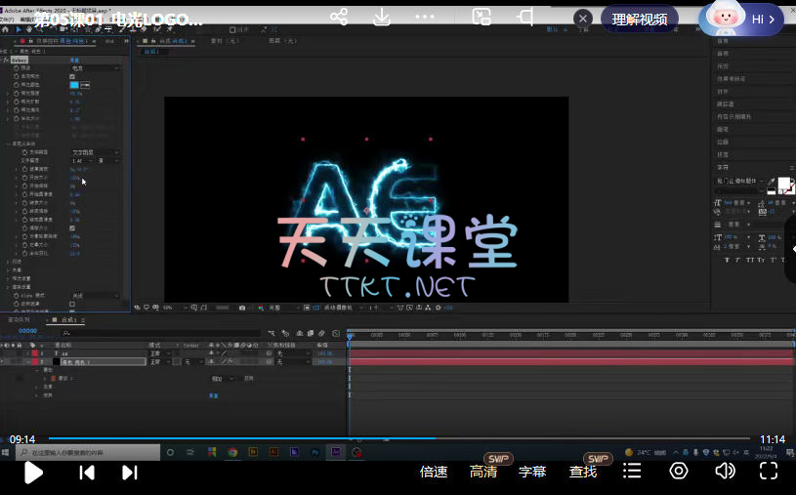This screenshot has width=796, height=495.
Task: Enter fullscreen mode
Action: (769, 471)
